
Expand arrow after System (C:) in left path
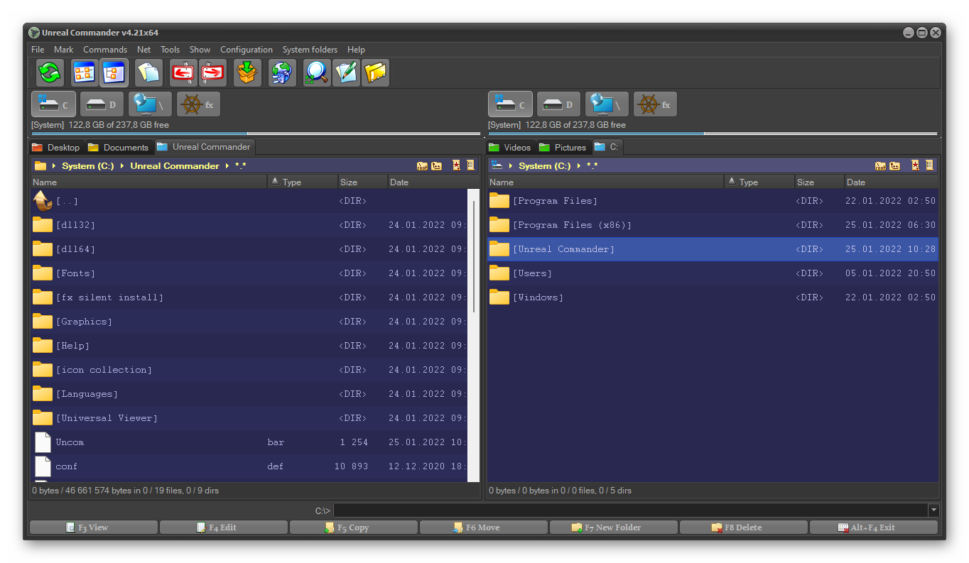click(x=122, y=166)
